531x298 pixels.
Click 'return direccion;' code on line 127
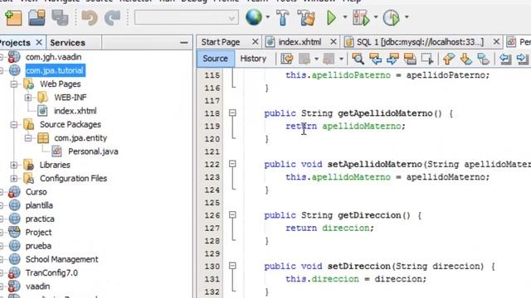click(x=329, y=228)
